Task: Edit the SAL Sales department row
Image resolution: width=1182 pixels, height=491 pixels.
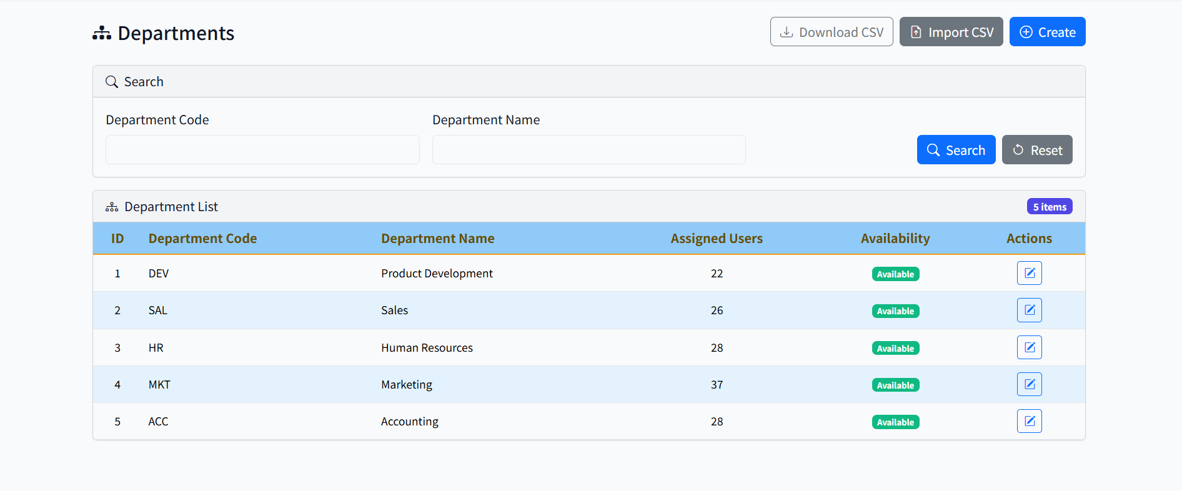Action: point(1029,310)
